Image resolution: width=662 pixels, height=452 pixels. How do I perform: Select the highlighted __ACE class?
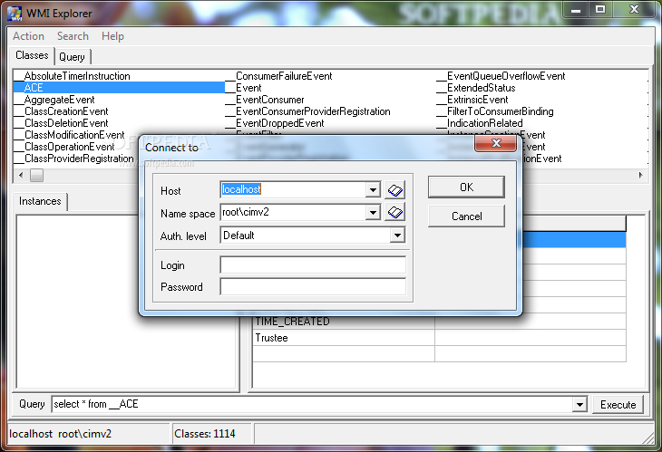[x=119, y=88]
